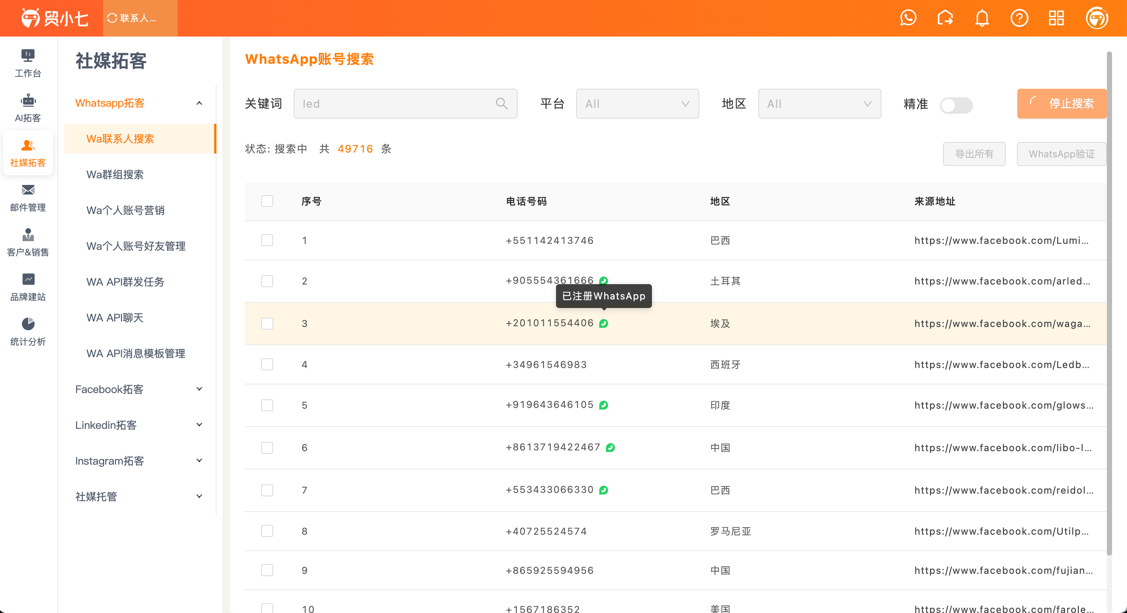Click the keyword search magnifier icon
Screen dimensions: 1127x613
tap(502, 104)
